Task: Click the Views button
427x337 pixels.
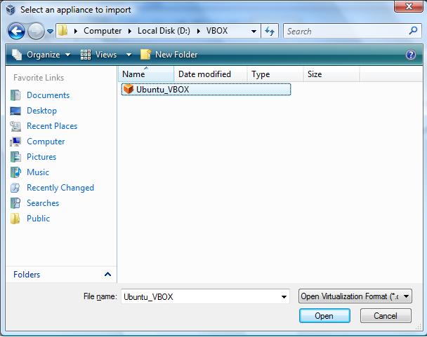Action: pyautogui.click(x=98, y=55)
